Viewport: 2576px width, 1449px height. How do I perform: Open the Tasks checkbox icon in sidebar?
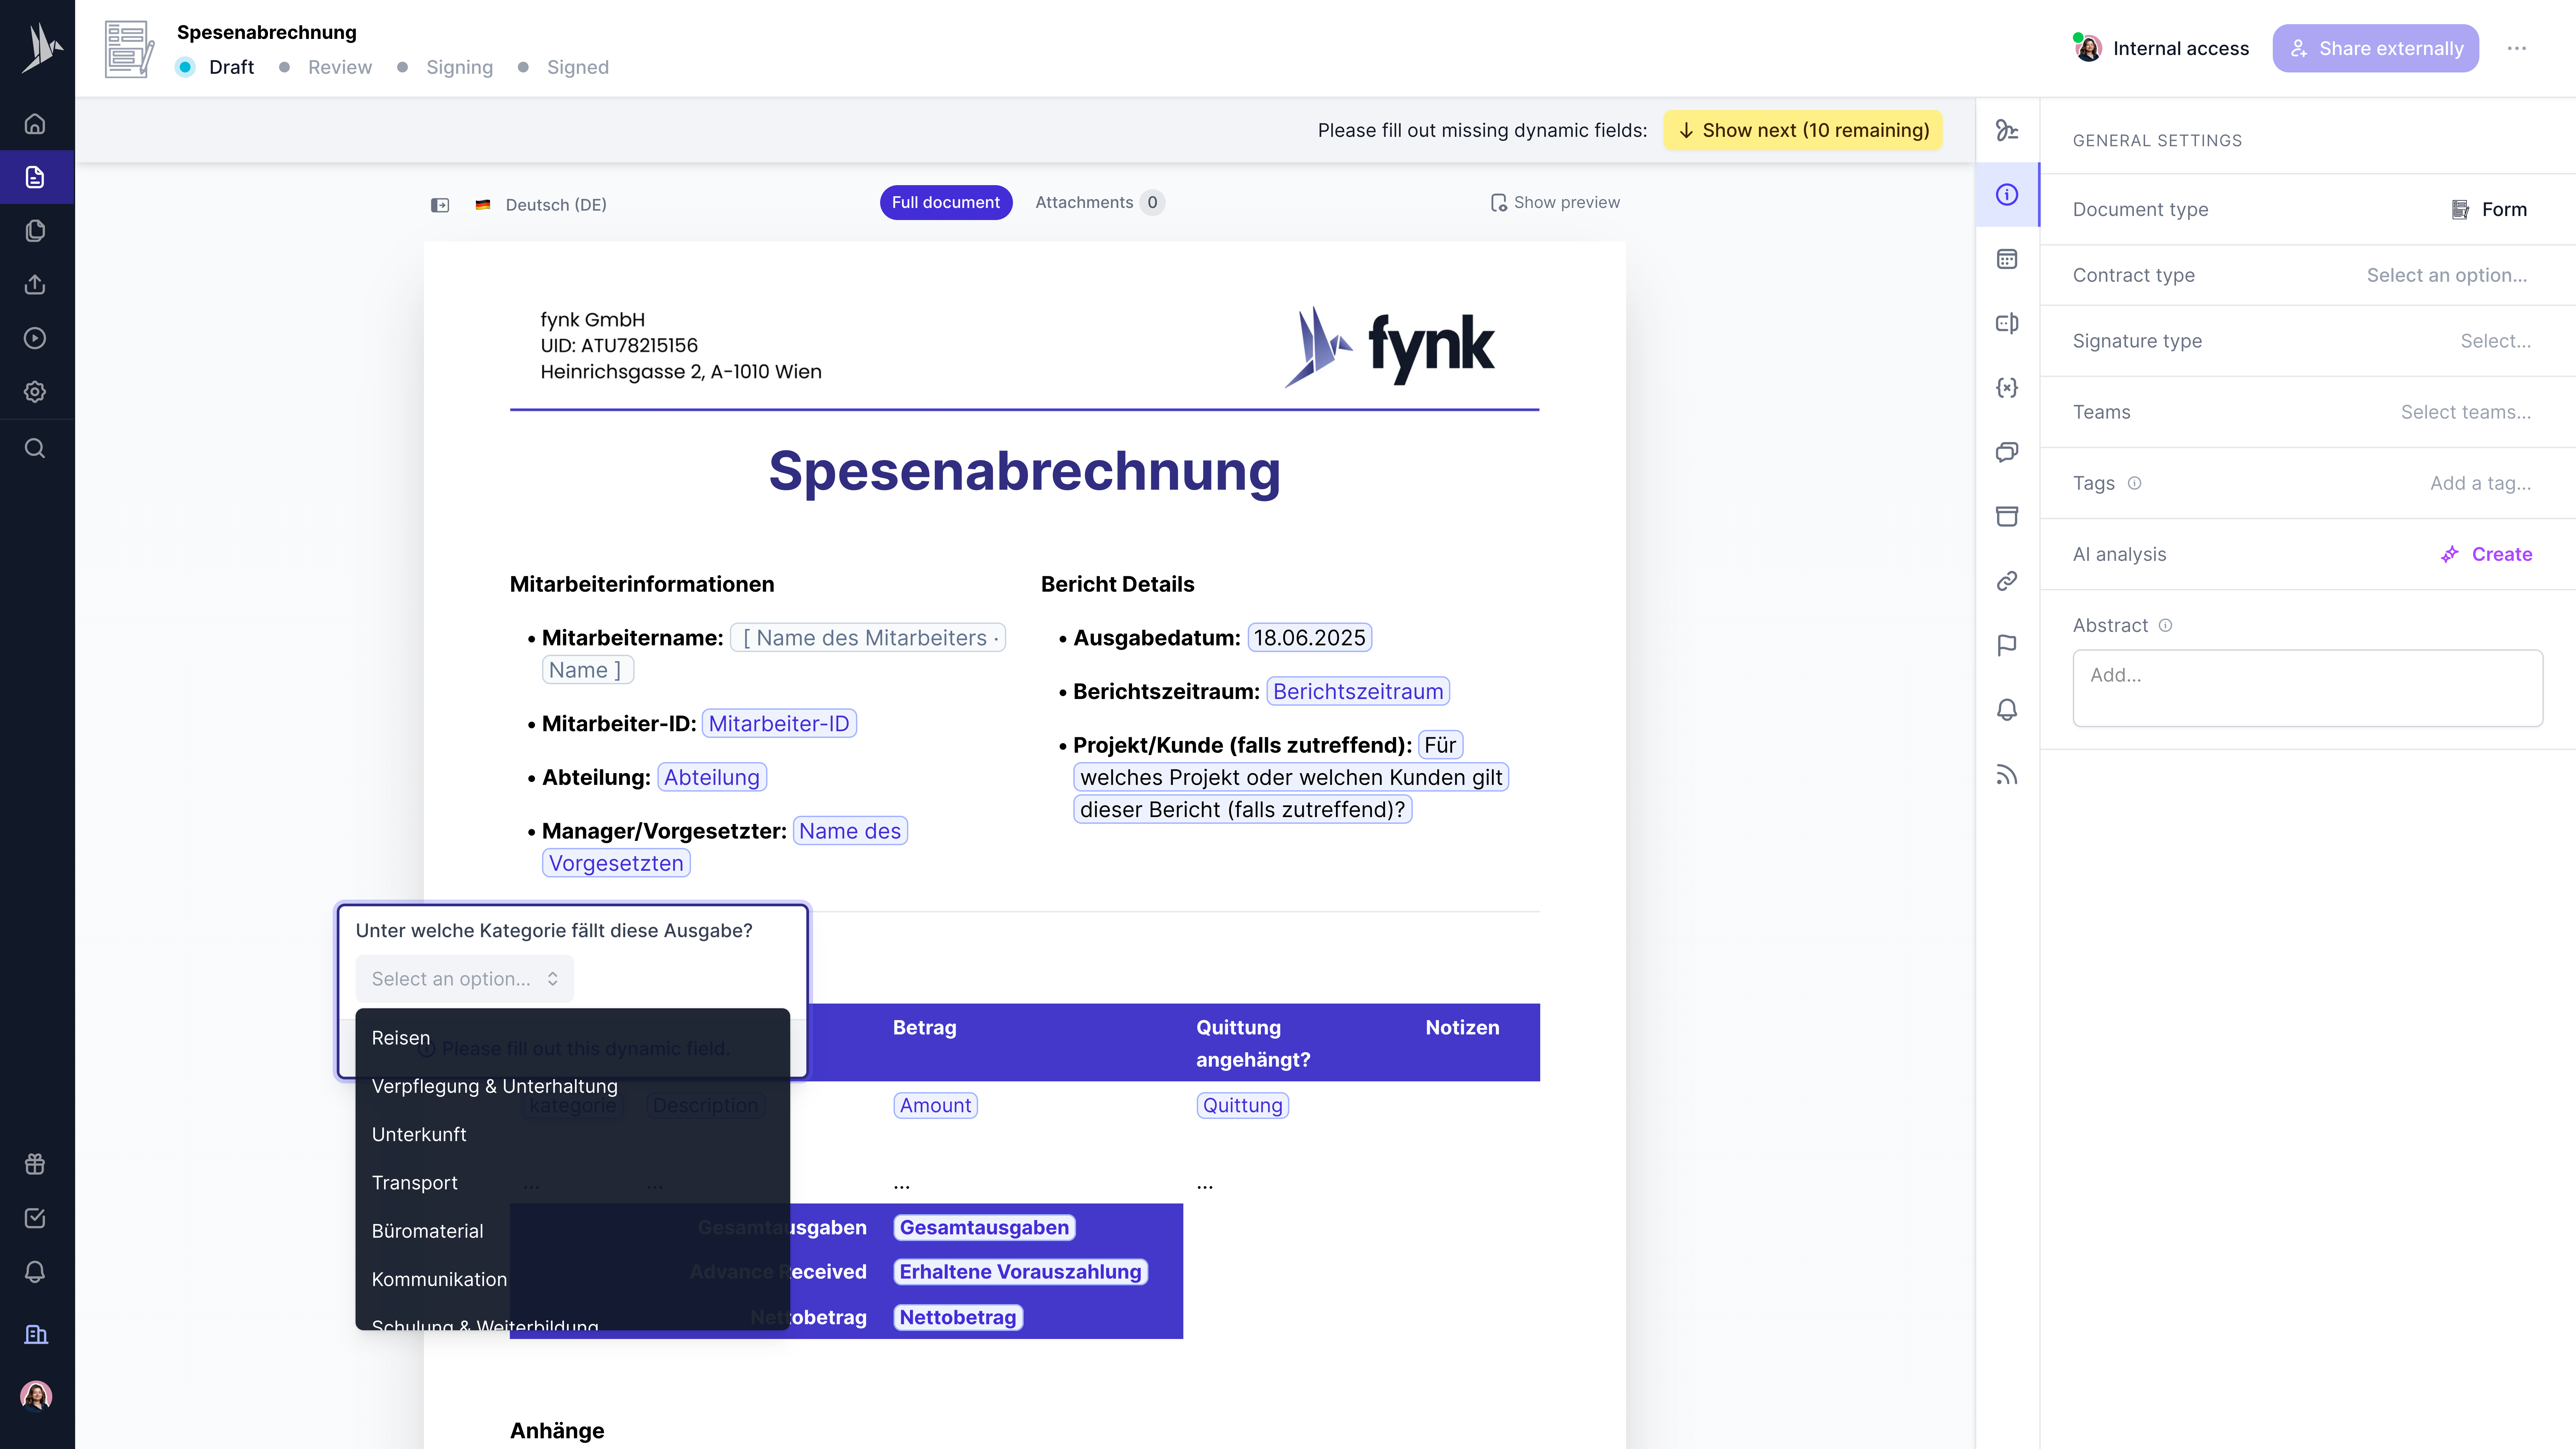35,1218
